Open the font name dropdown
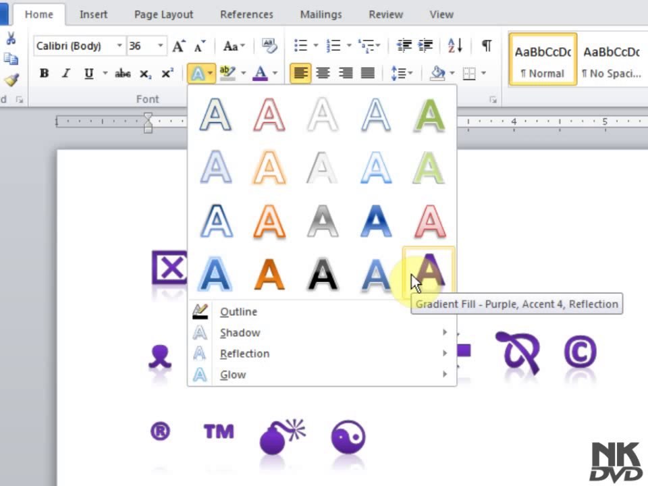648x486 pixels. coord(119,45)
